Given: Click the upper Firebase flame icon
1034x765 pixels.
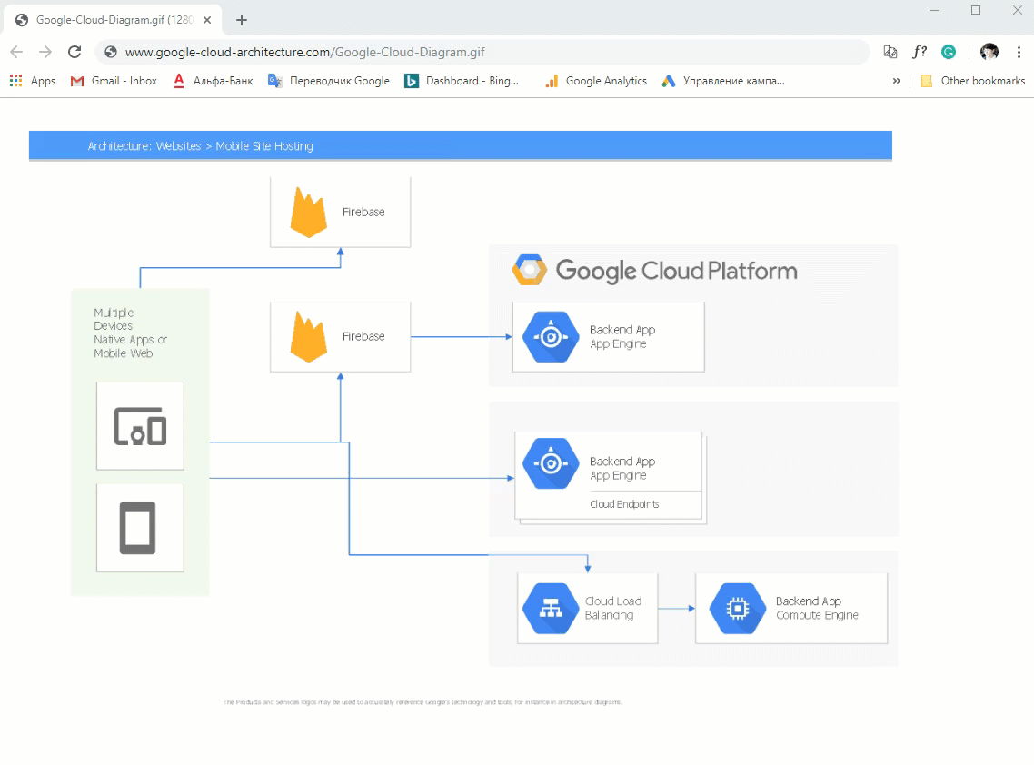Looking at the screenshot, I should [309, 213].
